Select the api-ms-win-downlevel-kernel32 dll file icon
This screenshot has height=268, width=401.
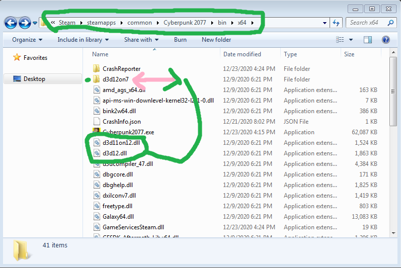(97, 101)
